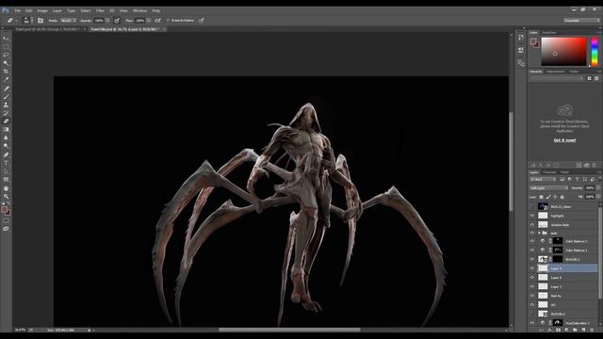Change the screen mode icon
Image resolution: width=603 pixels, height=339 pixels.
6,229
